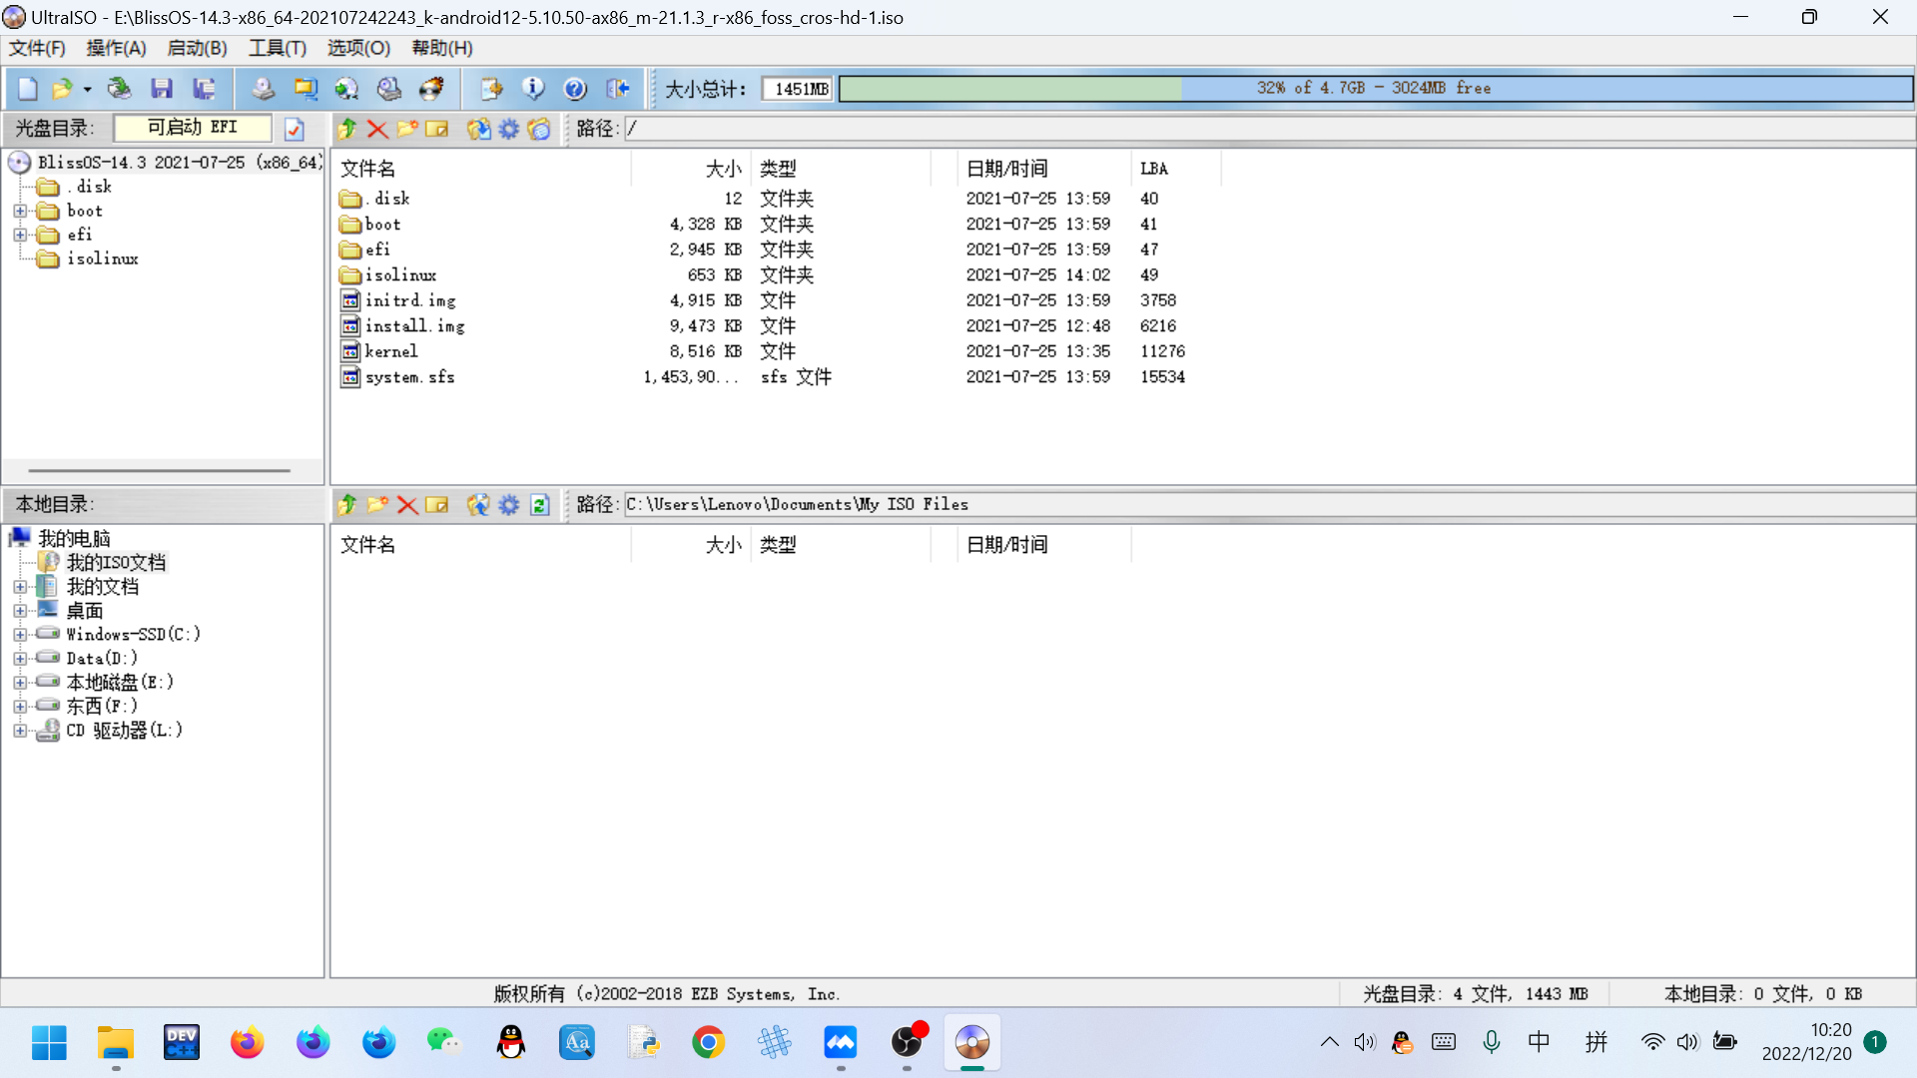Select system.sfs file in the list
This screenshot has height=1078, width=1917.
click(409, 377)
